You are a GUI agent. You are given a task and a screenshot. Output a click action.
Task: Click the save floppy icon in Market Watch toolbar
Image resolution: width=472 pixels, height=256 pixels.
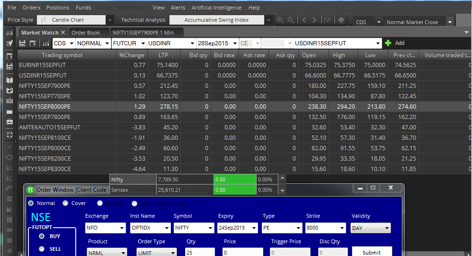[22, 43]
